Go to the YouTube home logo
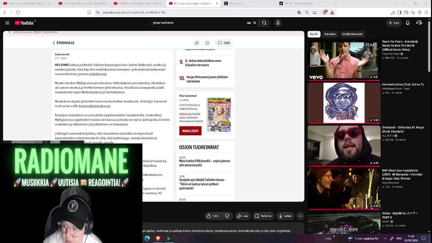This screenshot has width=432, height=243. (25, 23)
